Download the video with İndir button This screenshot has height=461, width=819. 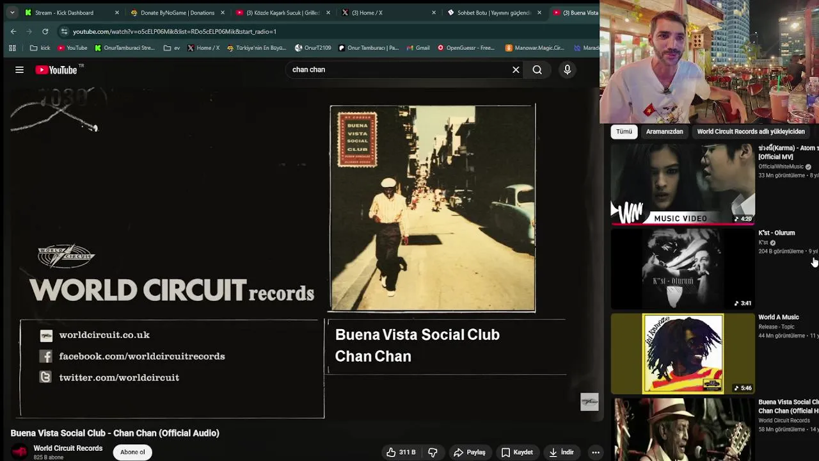(x=561, y=452)
